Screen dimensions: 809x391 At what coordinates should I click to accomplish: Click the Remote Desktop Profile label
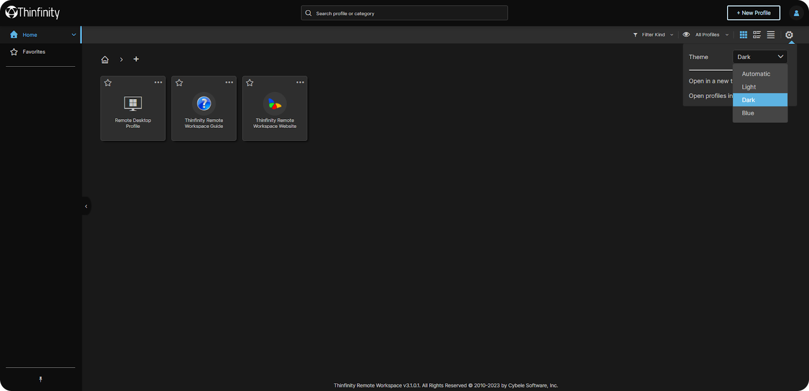pyautogui.click(x=133, y=123)
